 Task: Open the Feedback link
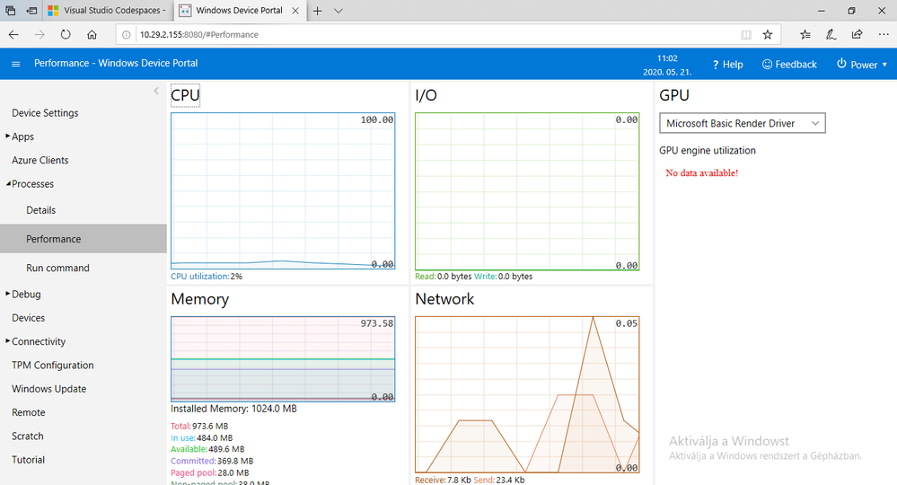(x=789, y=65)
